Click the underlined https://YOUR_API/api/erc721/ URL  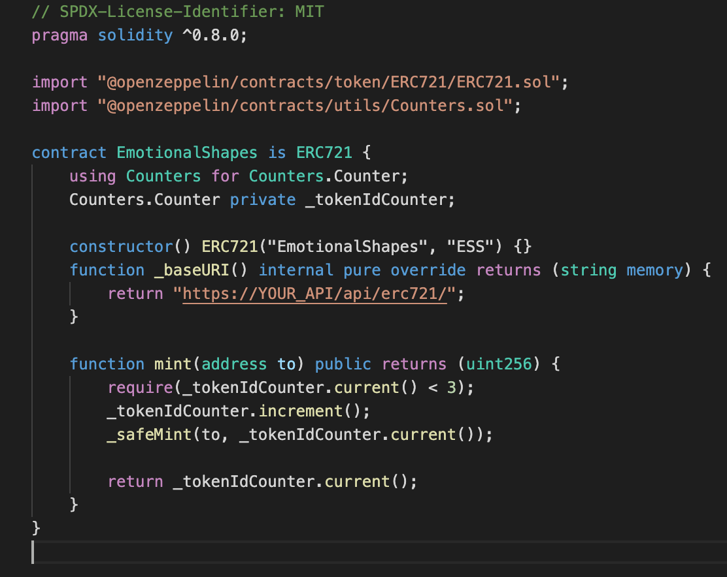pos(315,293)
